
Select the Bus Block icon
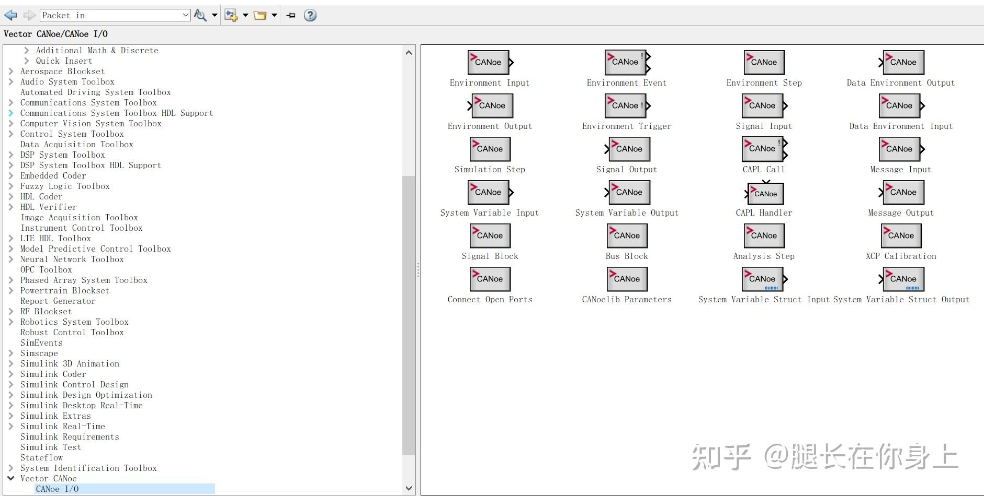pyautogui.click(x=626, y=235)
